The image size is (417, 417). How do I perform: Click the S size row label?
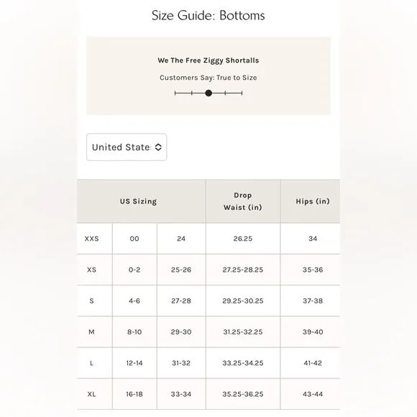click(x=91, y=301)
